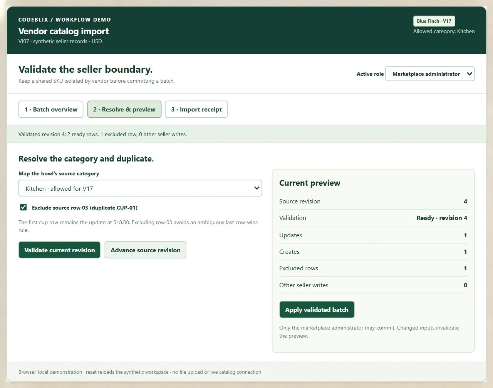Click the Updates row in preview
493x388 pixels.
click(373, 235)
